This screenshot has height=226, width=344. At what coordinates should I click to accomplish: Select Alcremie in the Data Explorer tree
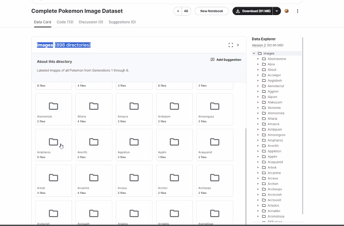tap(274, 108)
